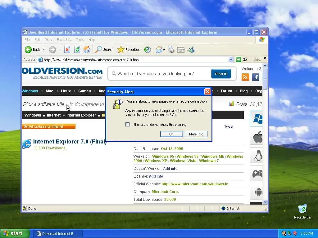Click the green Go arrow button
Viewport: 318px width, 238px height.
(238, 59)
